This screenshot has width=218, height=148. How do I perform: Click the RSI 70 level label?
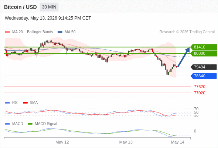click(196, 109)
